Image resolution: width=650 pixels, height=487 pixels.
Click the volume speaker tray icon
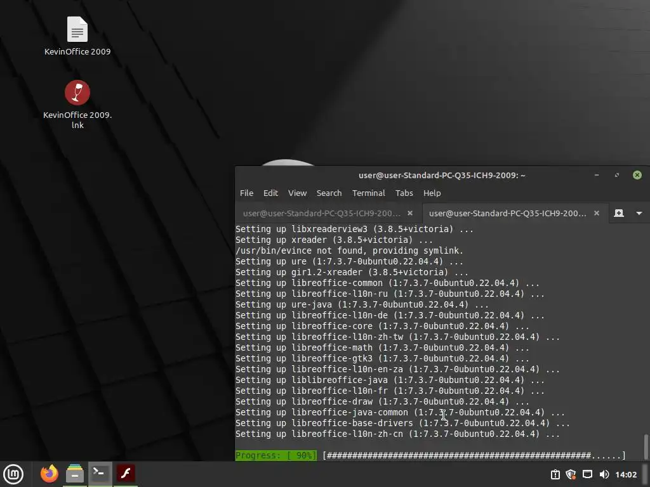604,474
